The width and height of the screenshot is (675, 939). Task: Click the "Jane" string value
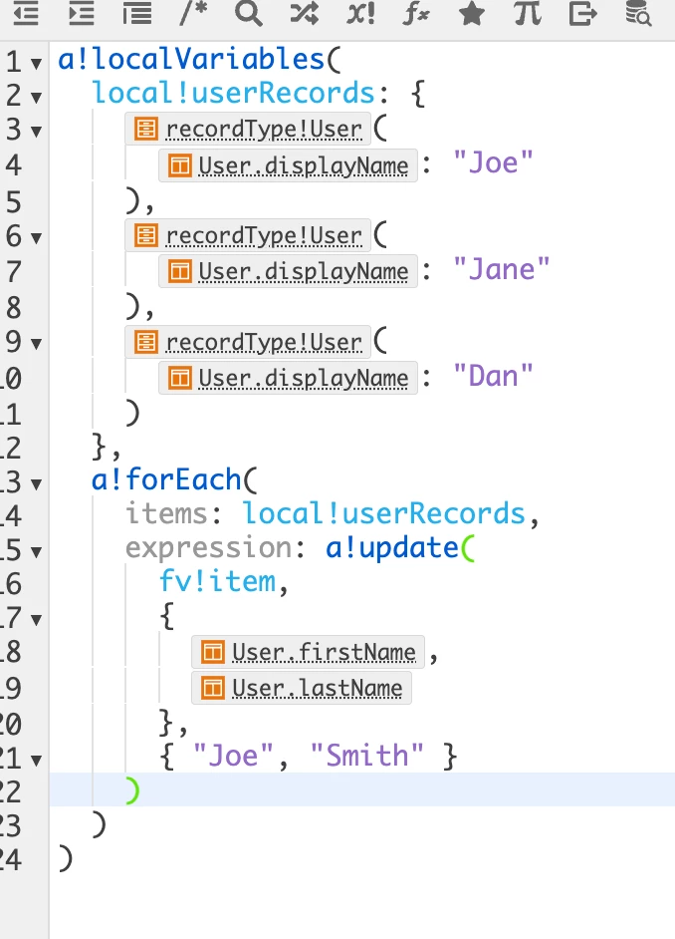[x=501, y=269]
